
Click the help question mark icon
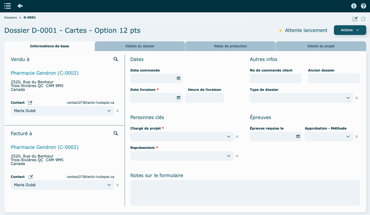(x=364, y=6)
